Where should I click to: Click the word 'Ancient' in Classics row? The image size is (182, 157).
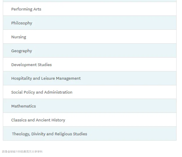pyautogui.click(x=43, y=120)
